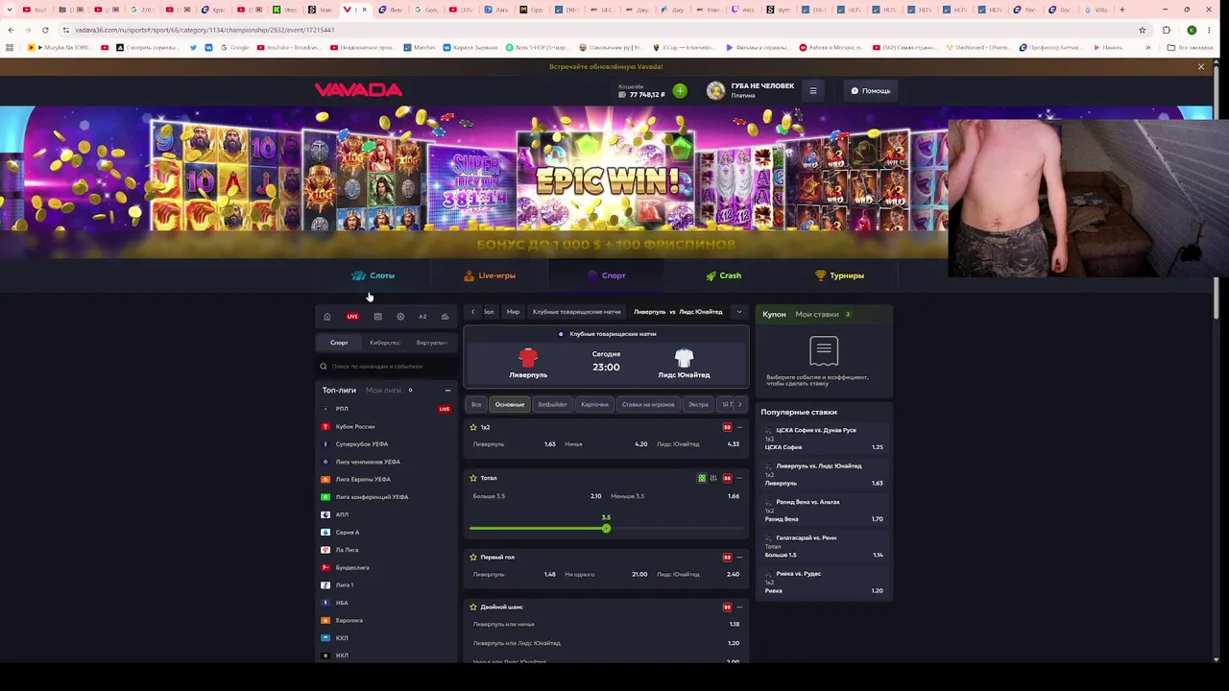
Task: Select Меньше 3.5 at 1.66
Action: click(x=675, y=496)
